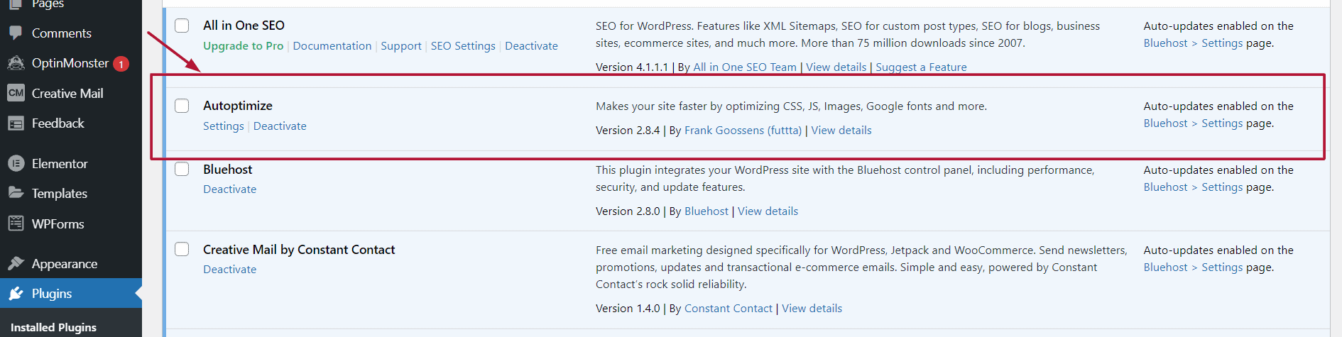
Task: Click the Creative Mail CM icon
Action: pos(16,93)
